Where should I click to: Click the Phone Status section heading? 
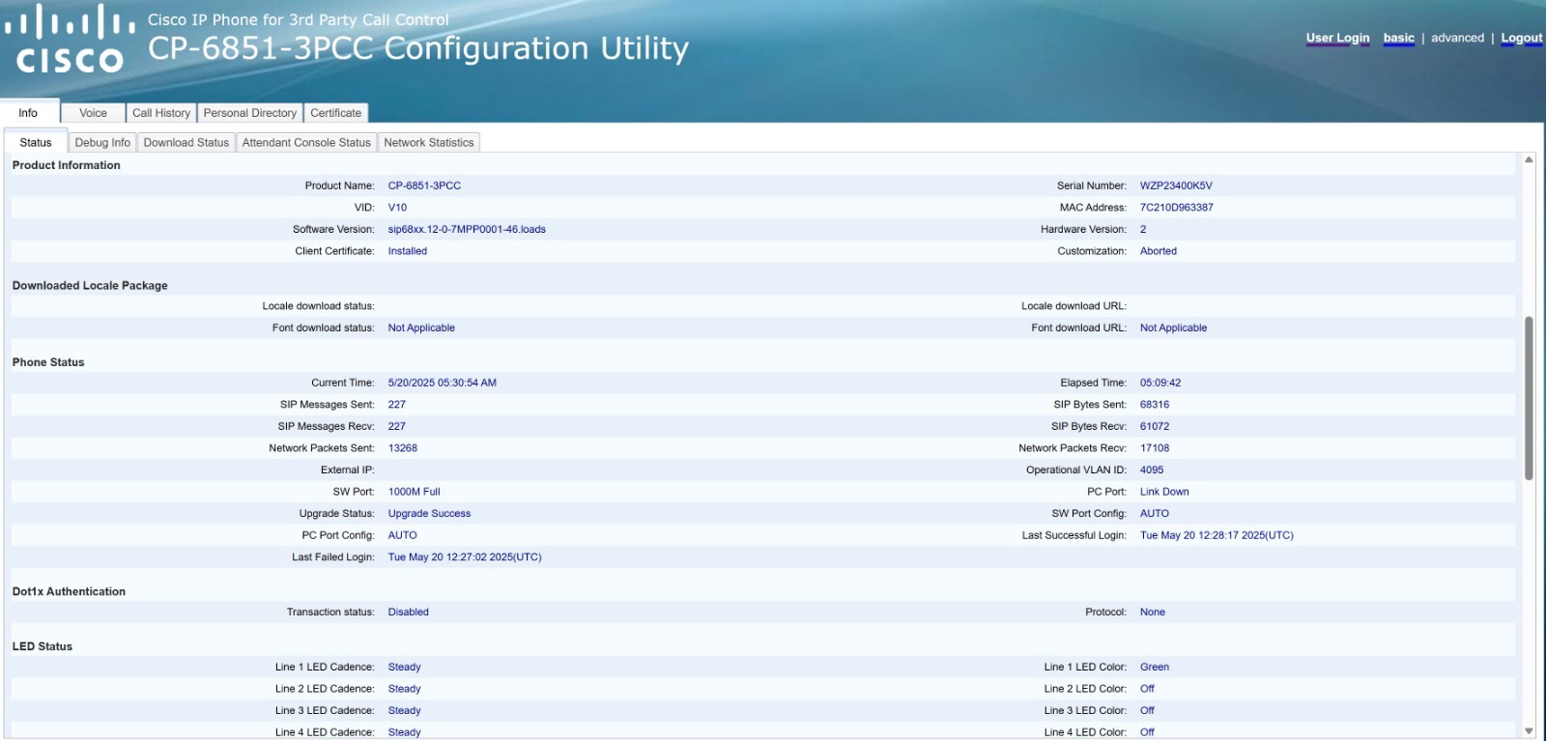pos(48,362)
